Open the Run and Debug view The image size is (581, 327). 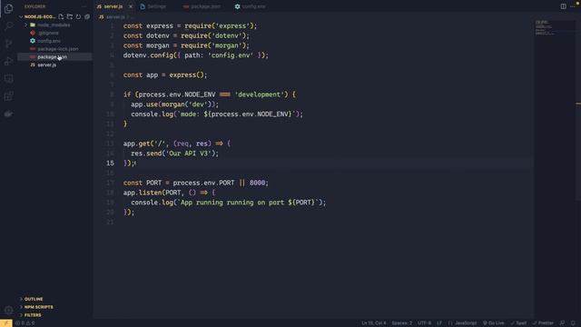[x=8, y=61]
